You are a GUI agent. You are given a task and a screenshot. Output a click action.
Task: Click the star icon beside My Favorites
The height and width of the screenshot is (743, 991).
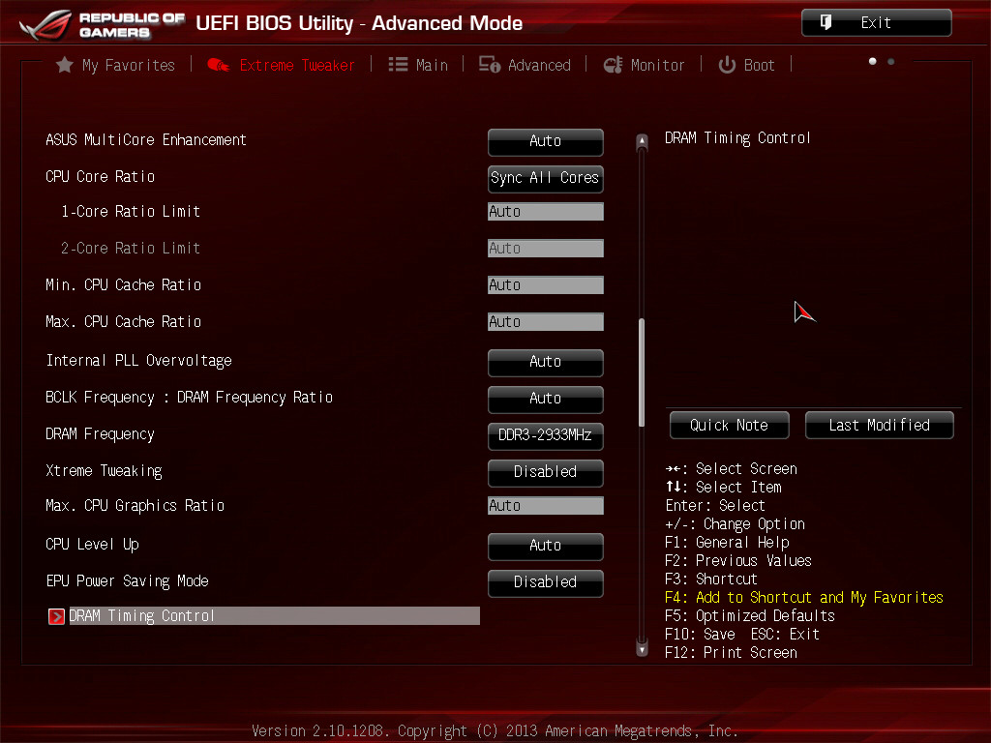click(65, 65)
